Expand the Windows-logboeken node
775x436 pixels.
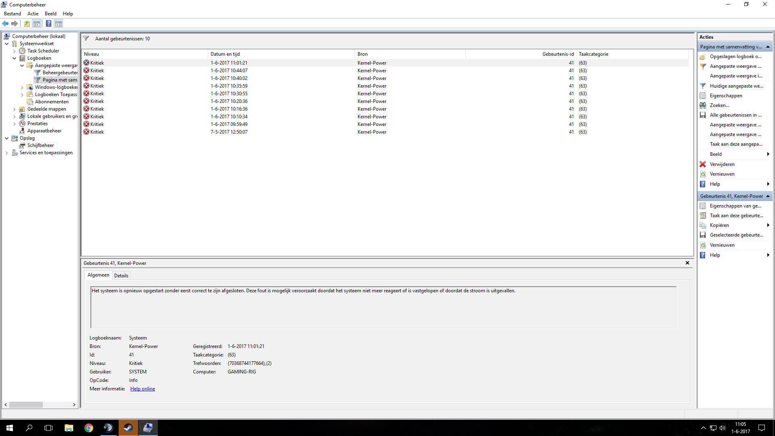(x=22, y=87)
